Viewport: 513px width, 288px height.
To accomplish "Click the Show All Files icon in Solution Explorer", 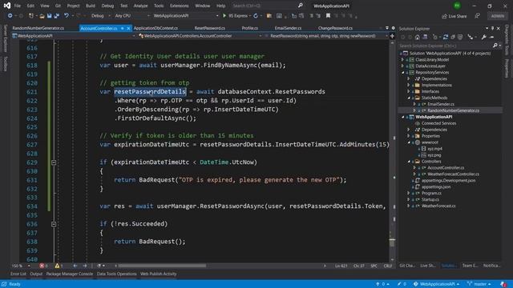I will coord(460,38).
